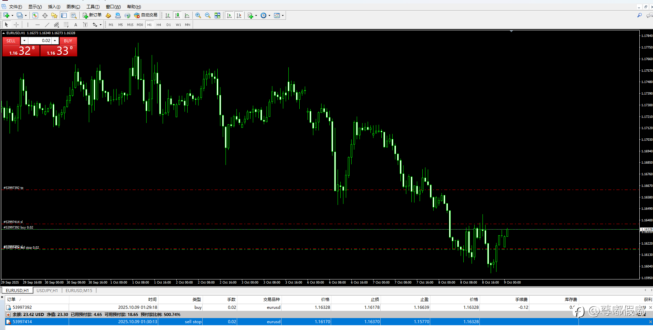This screenshot has width=653, height=330.
Task: Open the MetaEditor yellow book icon
Action: click(108, 15)
